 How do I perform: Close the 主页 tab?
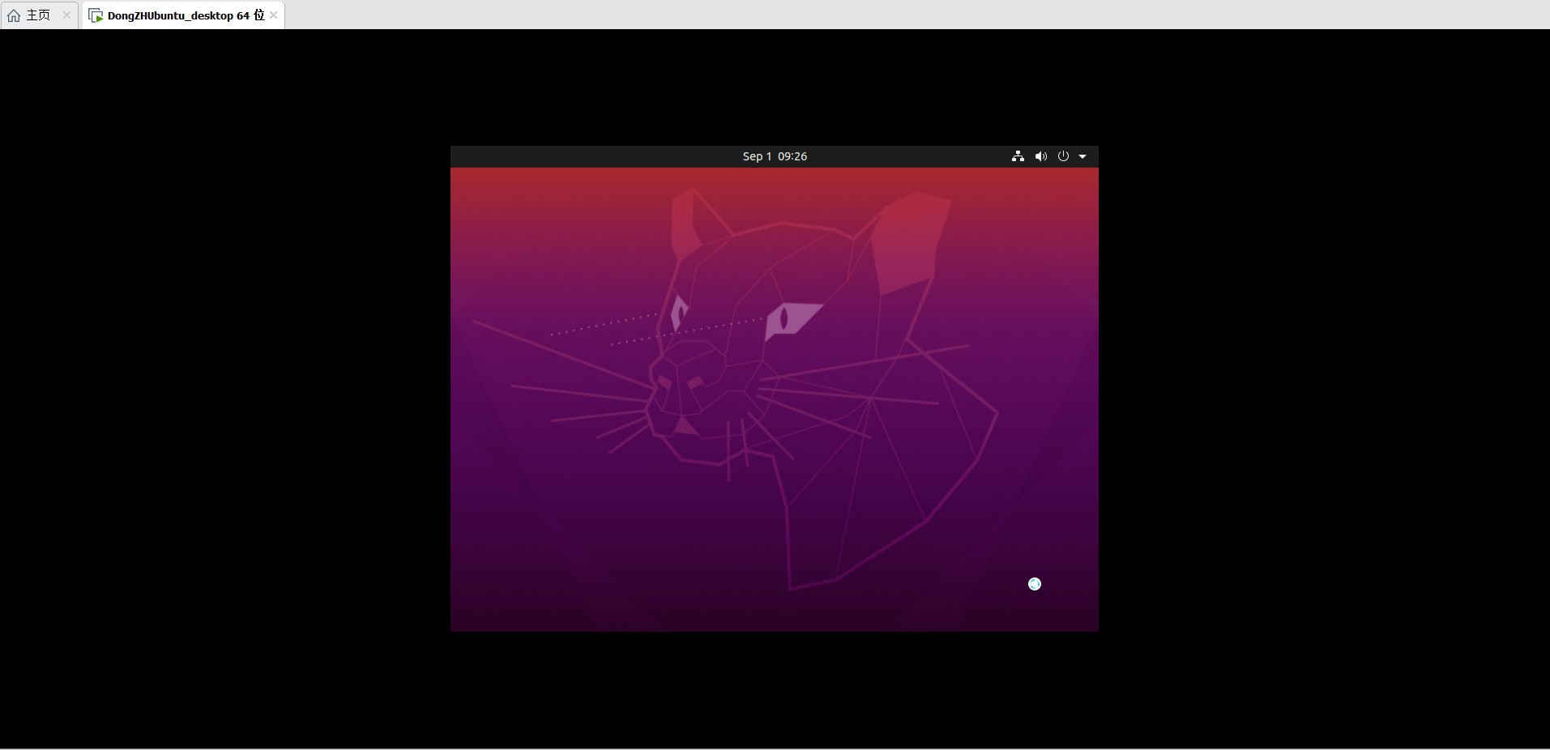66,15
